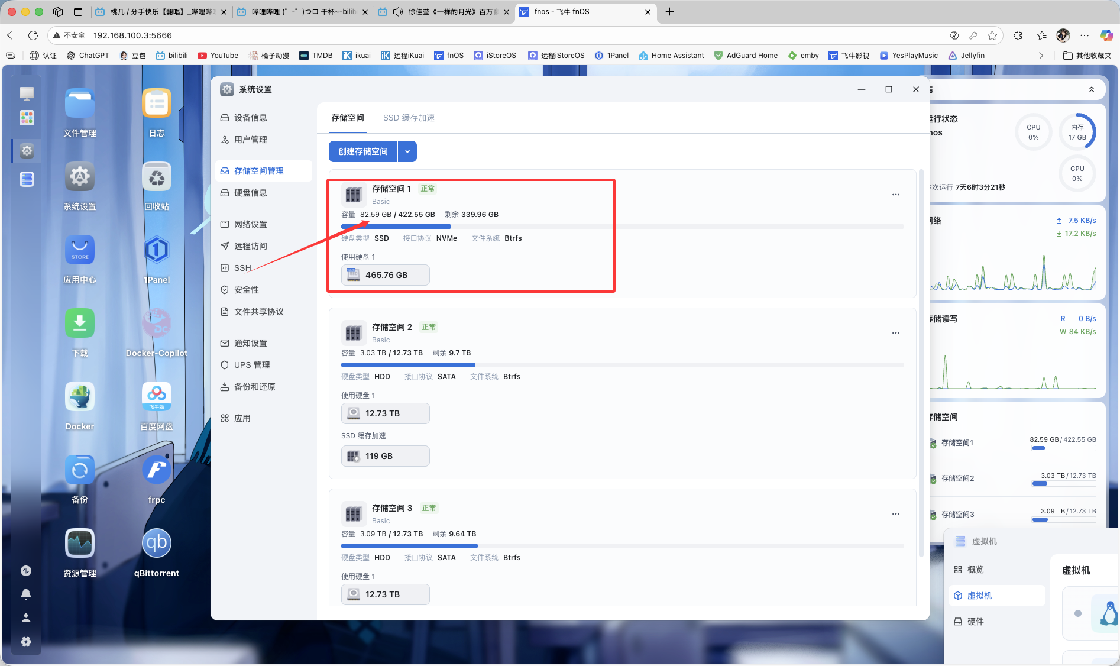Open the Copilot icon in browser toolbar

coord(1106,35)
